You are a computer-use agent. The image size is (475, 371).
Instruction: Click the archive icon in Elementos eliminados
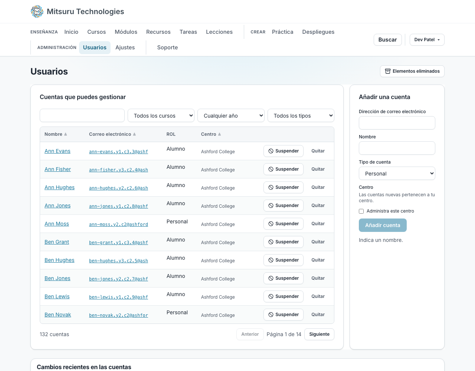pyautogui.click(x=388, y=71)
